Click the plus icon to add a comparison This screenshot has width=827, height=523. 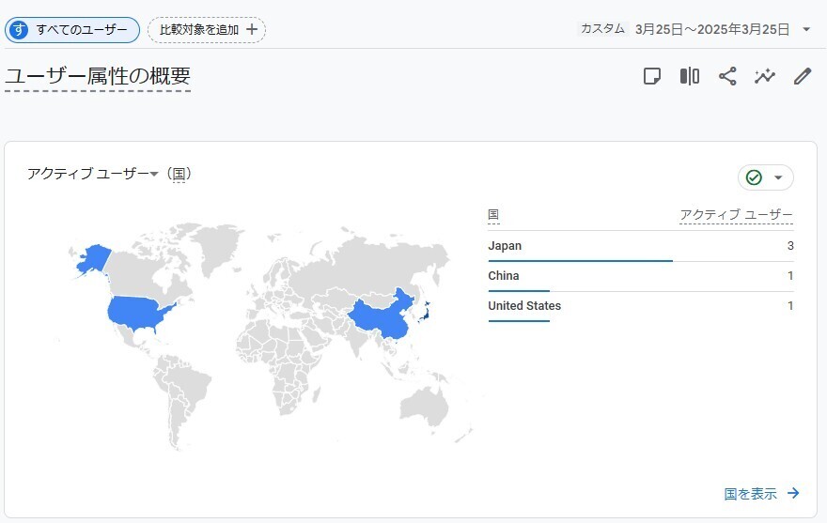coord(252,29)
